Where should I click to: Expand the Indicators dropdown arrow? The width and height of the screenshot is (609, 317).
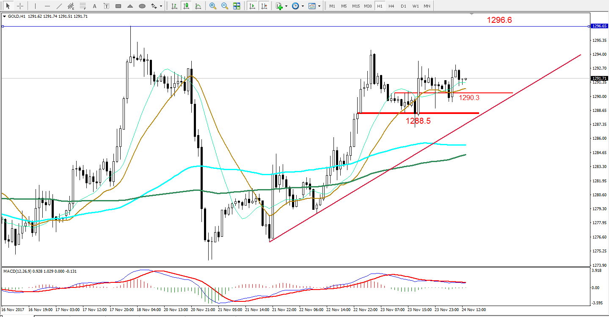click(x=287, y=6)
